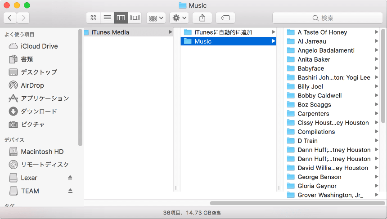Screen dimensions: 387x219
Task: Open the Carpenters folder
Action: (313, 114)
